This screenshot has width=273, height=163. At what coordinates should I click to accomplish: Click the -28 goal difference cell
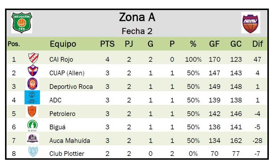click(257, 141)
